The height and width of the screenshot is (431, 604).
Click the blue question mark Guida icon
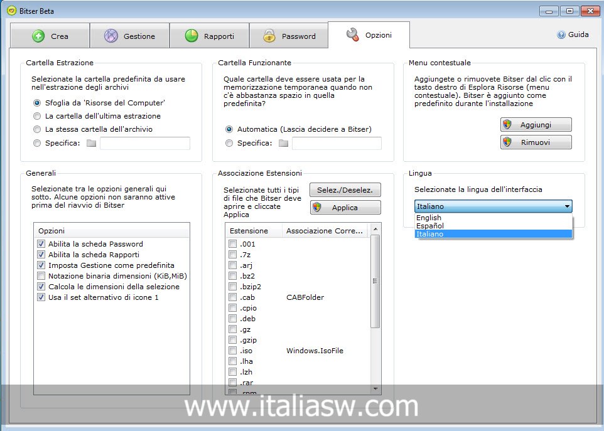point(561,35)
